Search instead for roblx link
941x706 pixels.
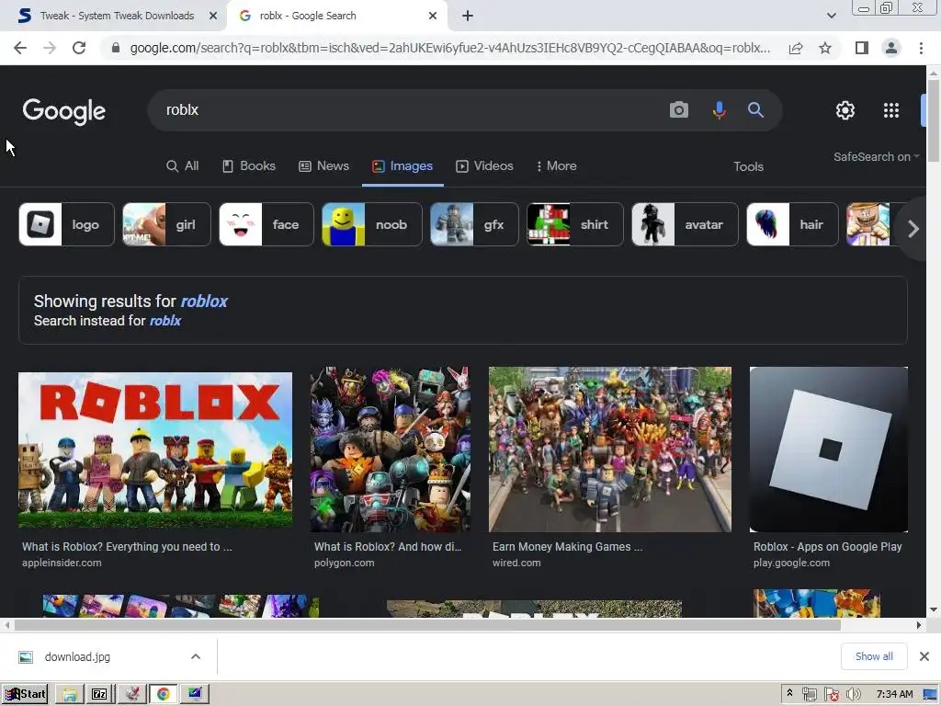(x=165, y=321)
